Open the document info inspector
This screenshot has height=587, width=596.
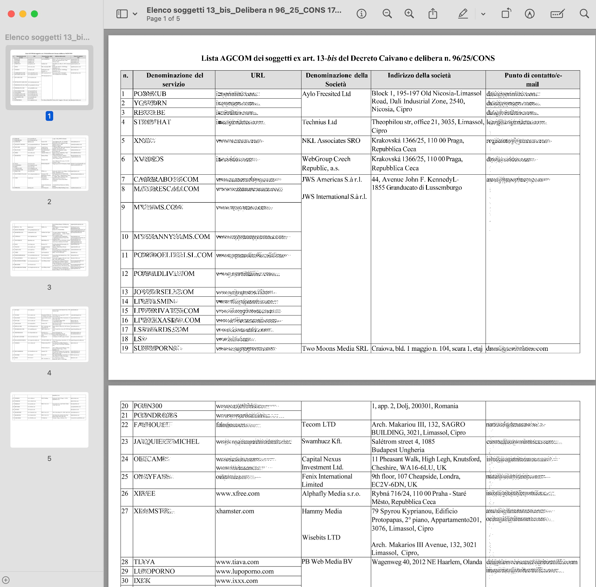click(361, 14)
